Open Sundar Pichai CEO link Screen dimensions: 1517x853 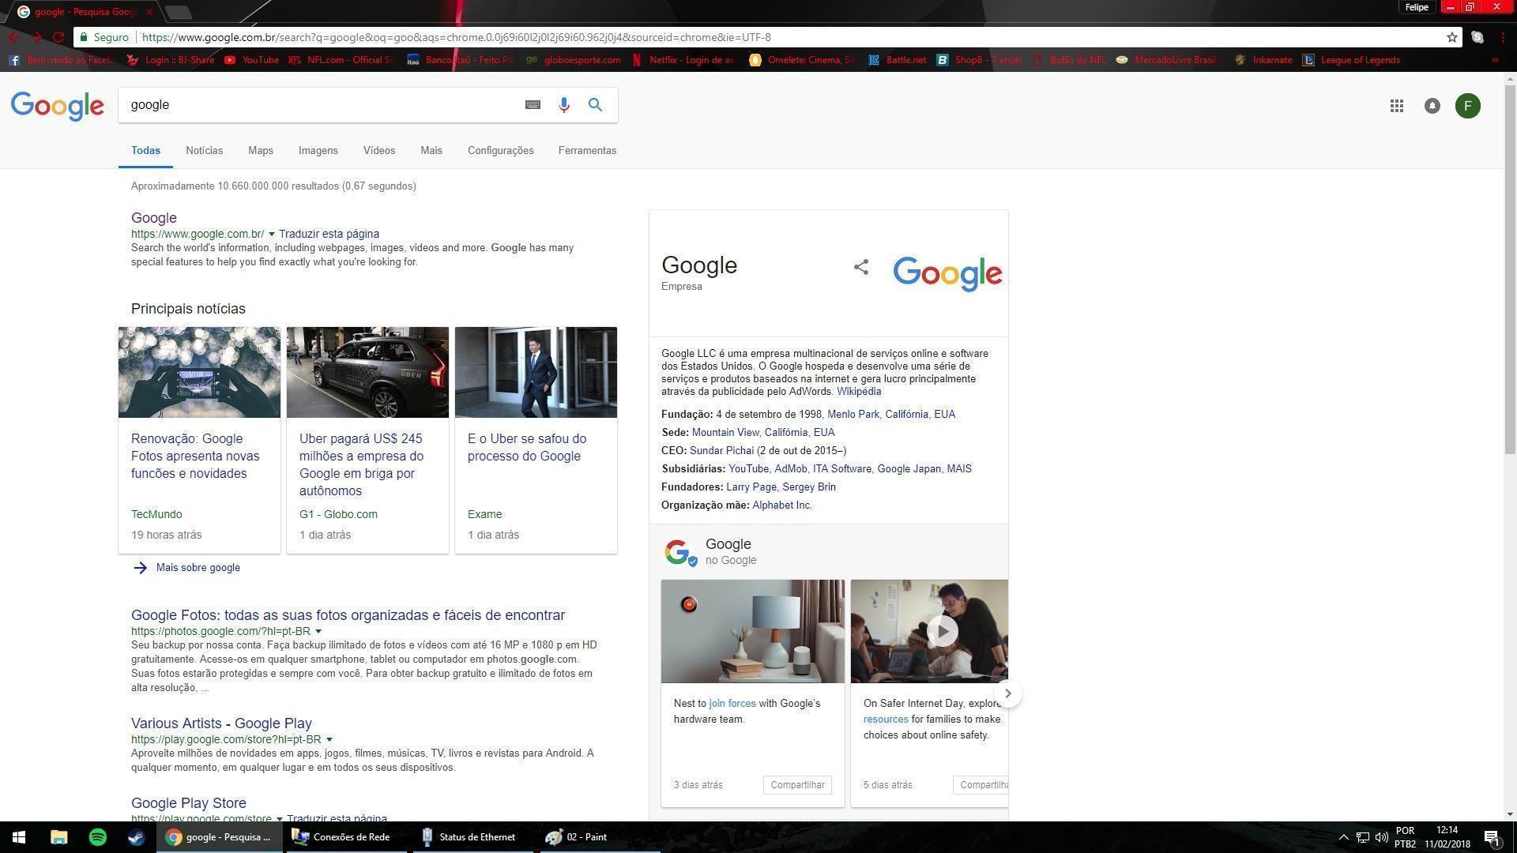pyautogui.click(x=721, y=451)
